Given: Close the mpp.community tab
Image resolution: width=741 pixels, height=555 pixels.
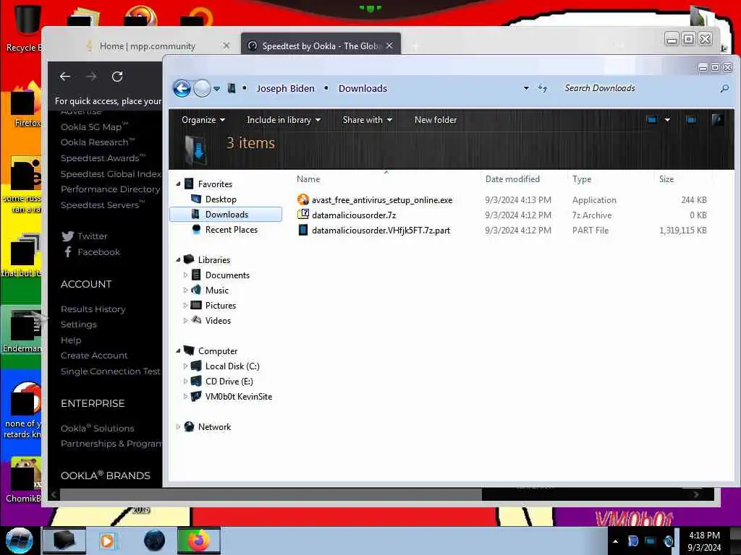Looking at the screenshot, I should coord(226,46).
